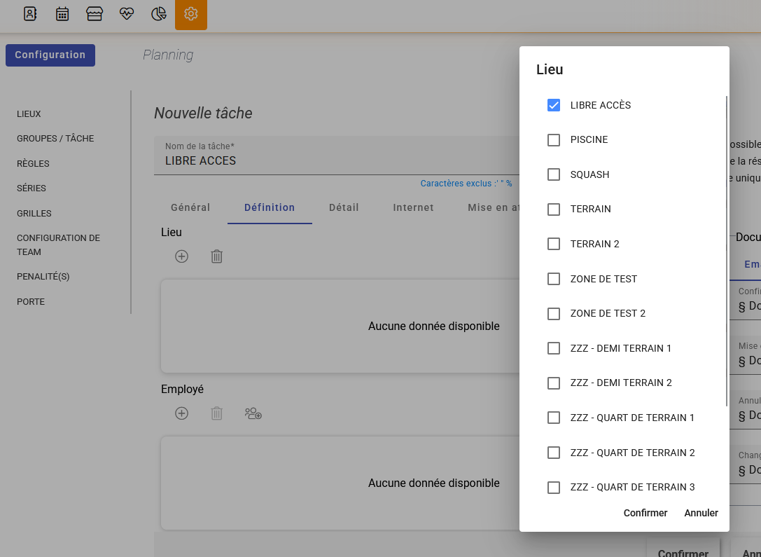Open the pie chart reports icon
Image resolution: width=761 pixels, height=557 pixels.
159,14
